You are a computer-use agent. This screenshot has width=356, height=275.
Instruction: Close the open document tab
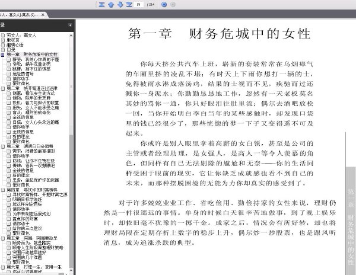tap(43, 15)
